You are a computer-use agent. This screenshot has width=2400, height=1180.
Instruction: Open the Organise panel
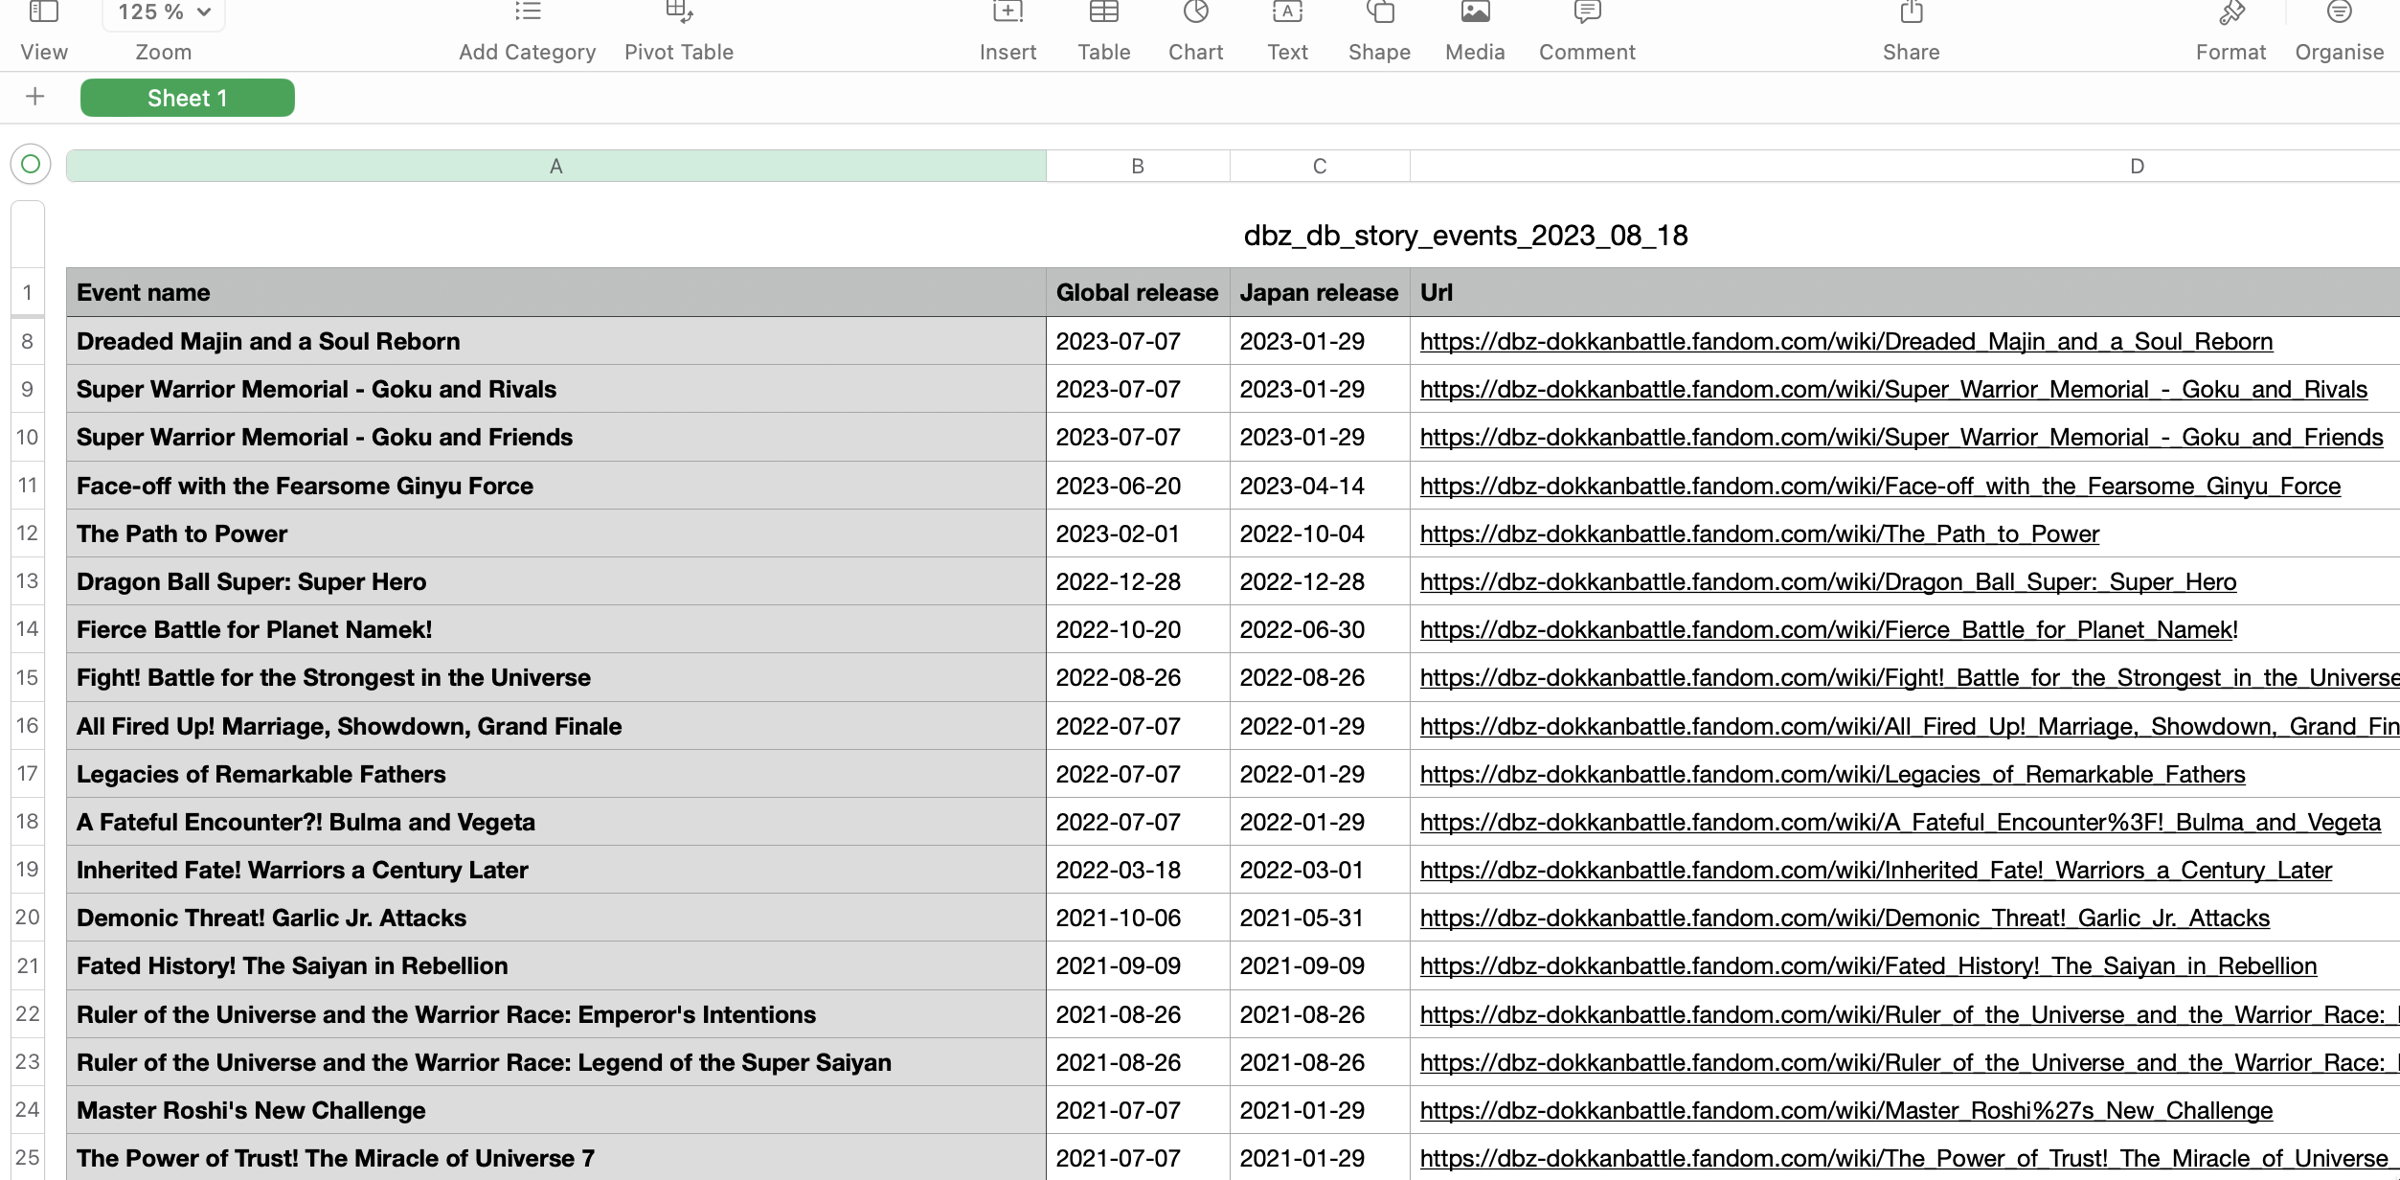tap(2340, 11)
